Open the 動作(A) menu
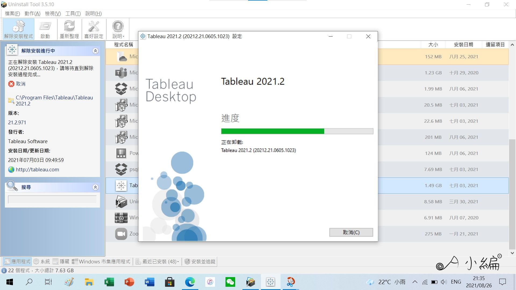Image resolution: width=516 pixels, height=290 pixels. pyautogui.click(x=32, y=13)
